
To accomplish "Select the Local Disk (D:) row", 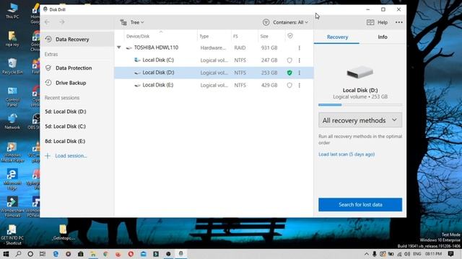I will pos(214,73).
